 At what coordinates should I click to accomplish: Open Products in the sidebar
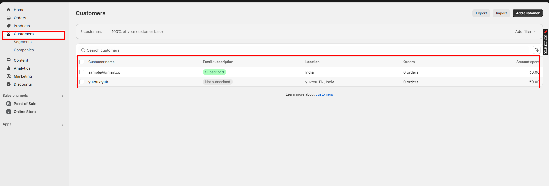[22, 26]
